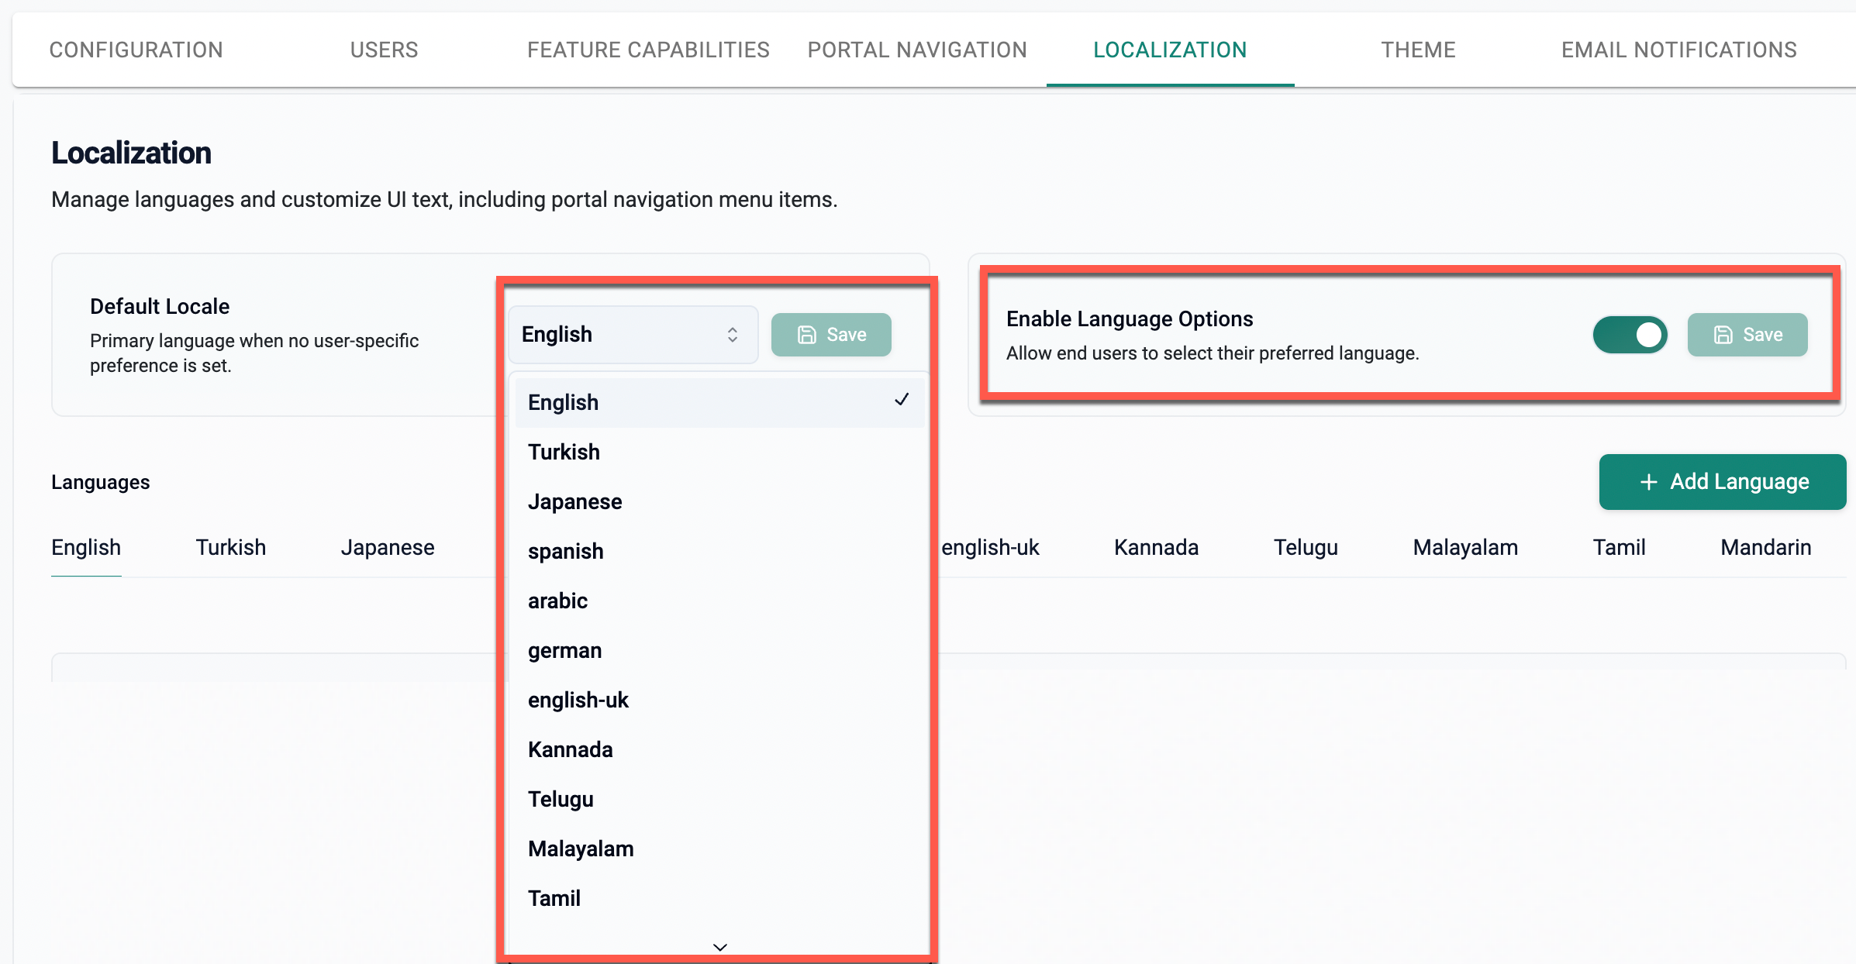The width and height of the screenshot is (1856, 964).
Task: Open the Portal Navigation tab
Action: (x=917, y=50)
